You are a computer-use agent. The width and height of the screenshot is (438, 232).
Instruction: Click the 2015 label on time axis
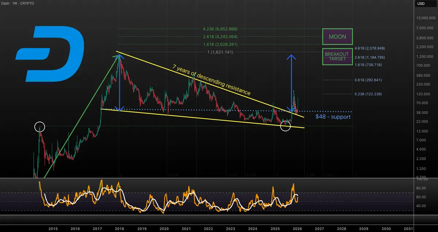click(53, 229)
